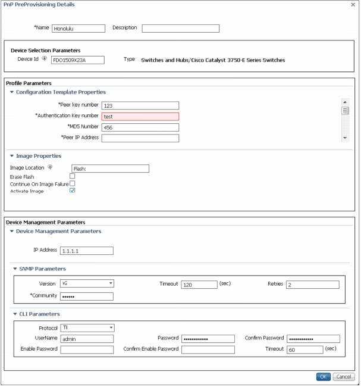Click the Image Location field

pos(110,169)
